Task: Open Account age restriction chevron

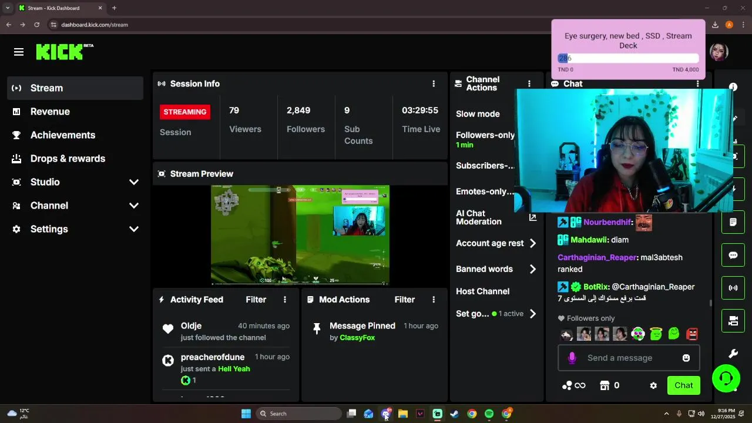Action: click(532, 243)
